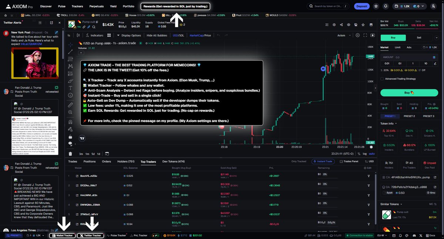Open the Axiom chart source dropdown

pos(344,36)
